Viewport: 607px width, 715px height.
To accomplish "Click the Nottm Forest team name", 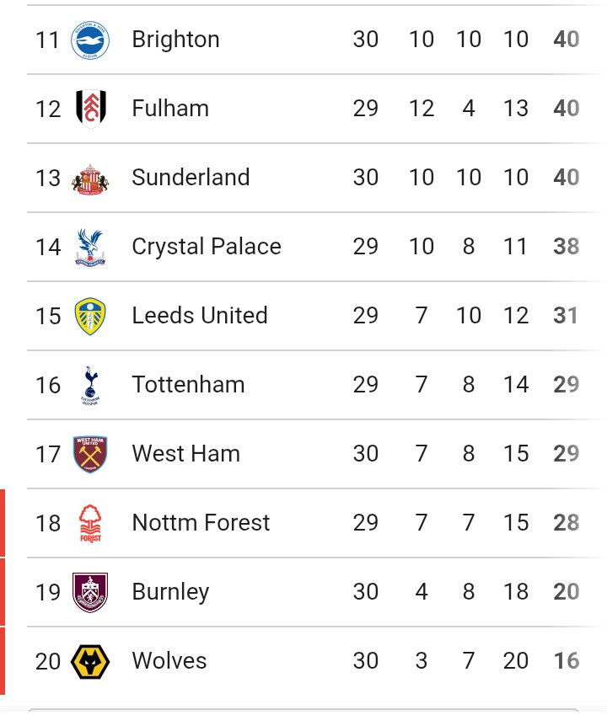I will click(x=201, y=523).
